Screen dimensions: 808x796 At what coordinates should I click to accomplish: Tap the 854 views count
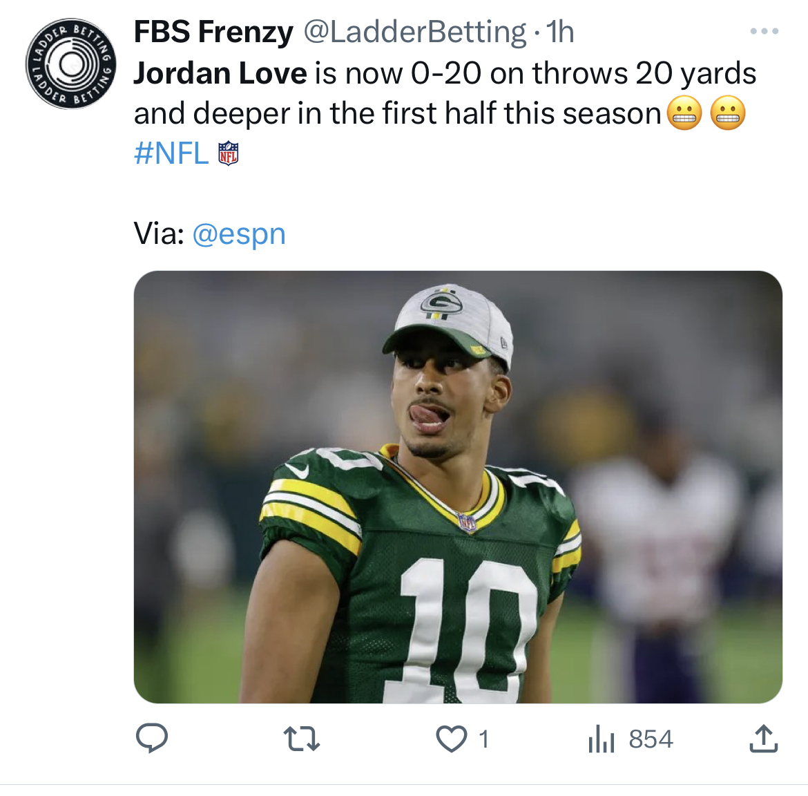(x=651, y=739)
